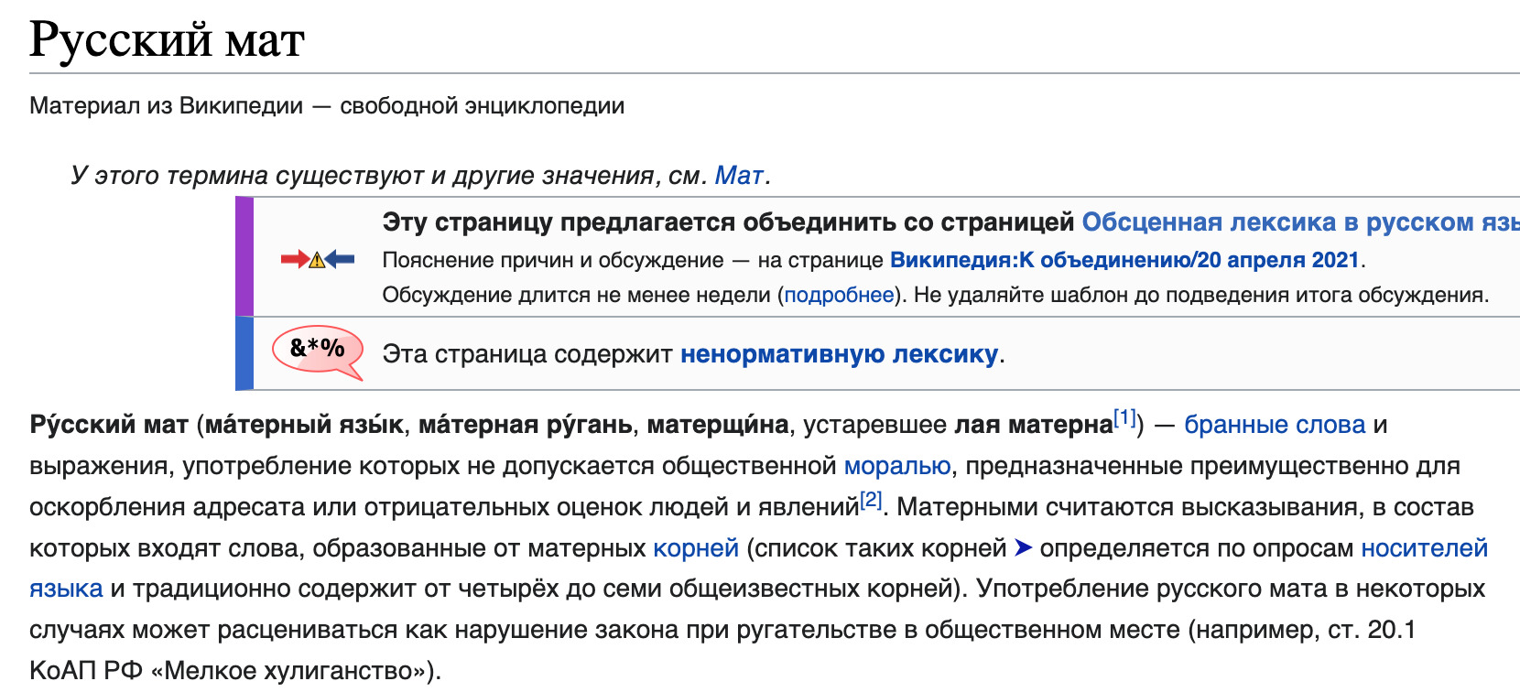Open footnote reference [2]

point(870,501)
